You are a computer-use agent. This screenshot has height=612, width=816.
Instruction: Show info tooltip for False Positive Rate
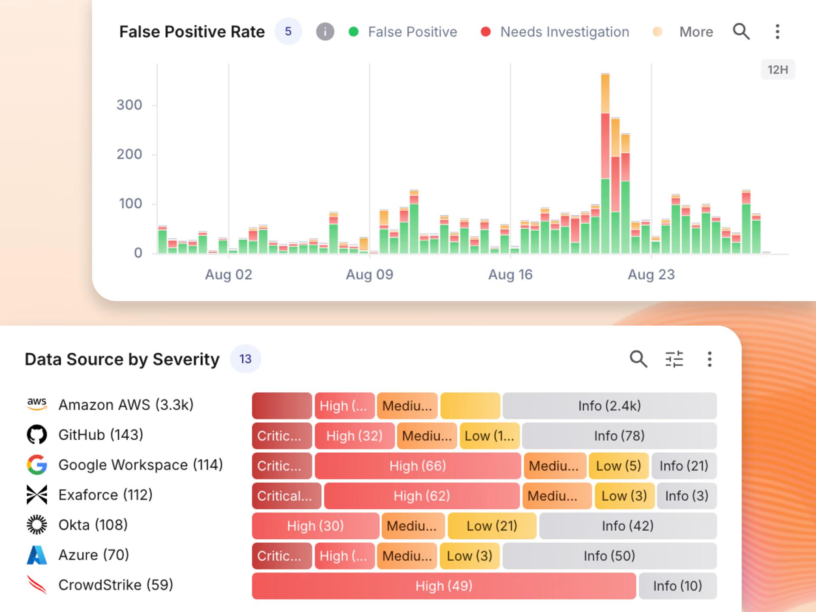point(325,31)
